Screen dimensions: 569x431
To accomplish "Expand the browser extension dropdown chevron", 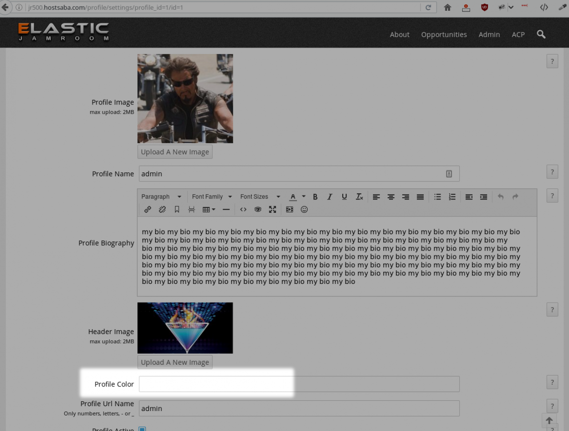I will tap(511, 7).
